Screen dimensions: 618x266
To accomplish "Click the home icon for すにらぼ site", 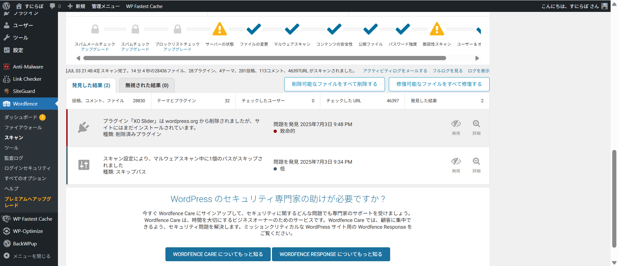I will [19, 6].
